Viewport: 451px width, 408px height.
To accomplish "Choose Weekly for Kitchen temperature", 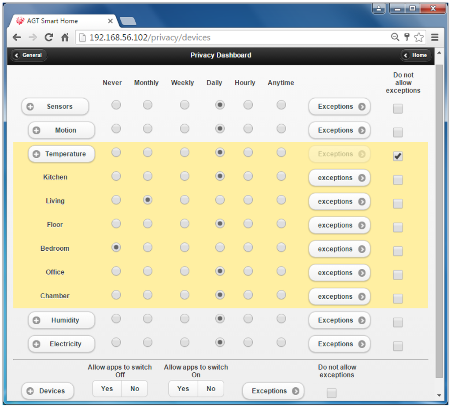I will [185, 176].
